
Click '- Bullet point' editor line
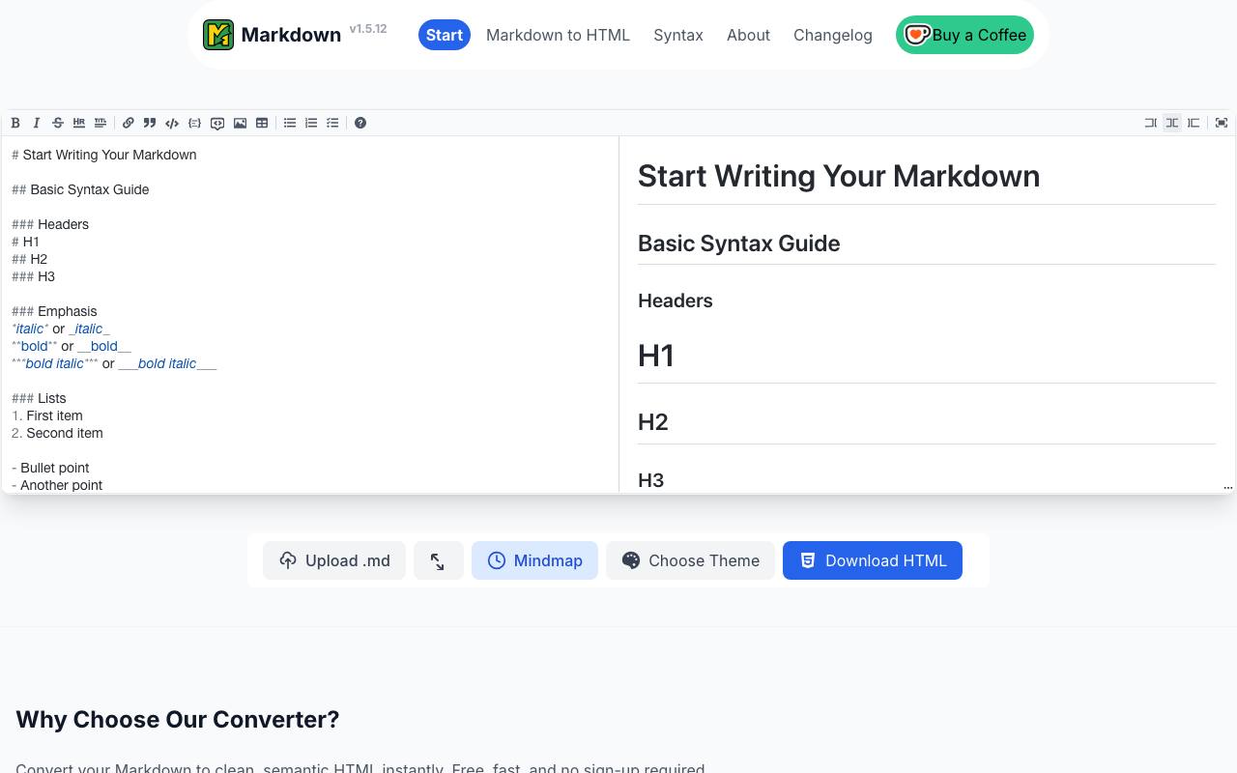point(50,468)
